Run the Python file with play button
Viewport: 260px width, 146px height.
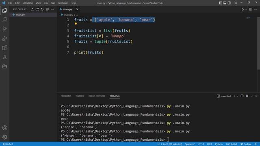point(243,9)
